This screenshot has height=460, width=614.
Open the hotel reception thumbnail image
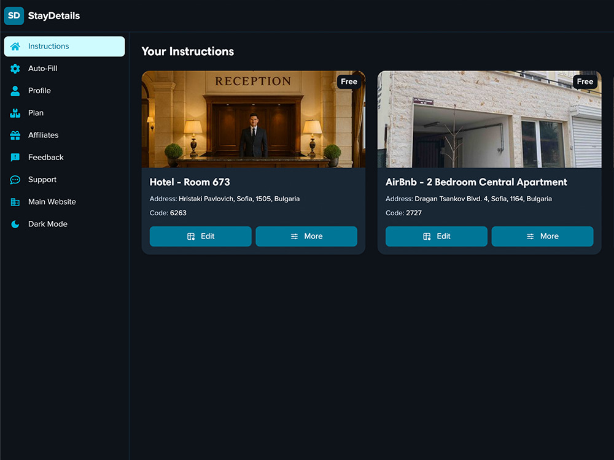click(254, 119)
